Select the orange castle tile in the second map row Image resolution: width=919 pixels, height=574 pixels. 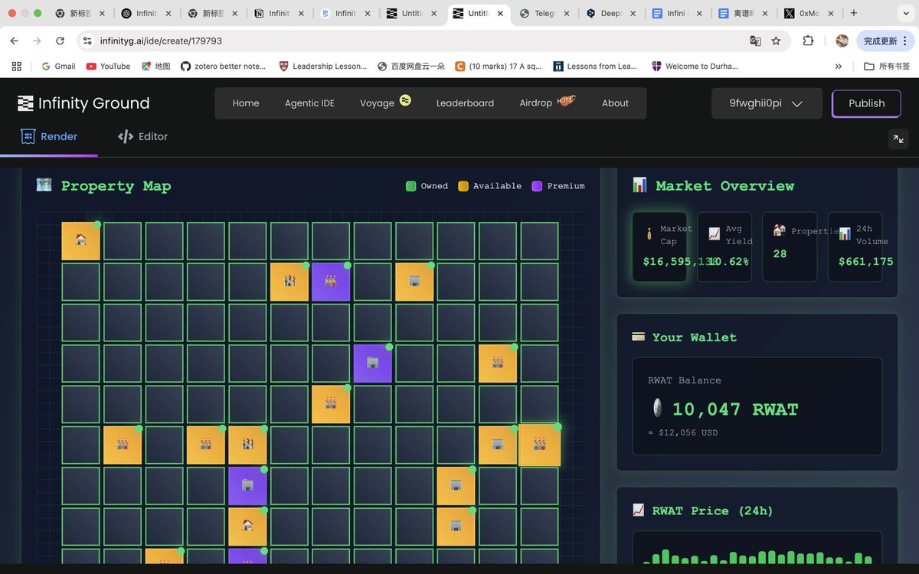click(289, 282)
